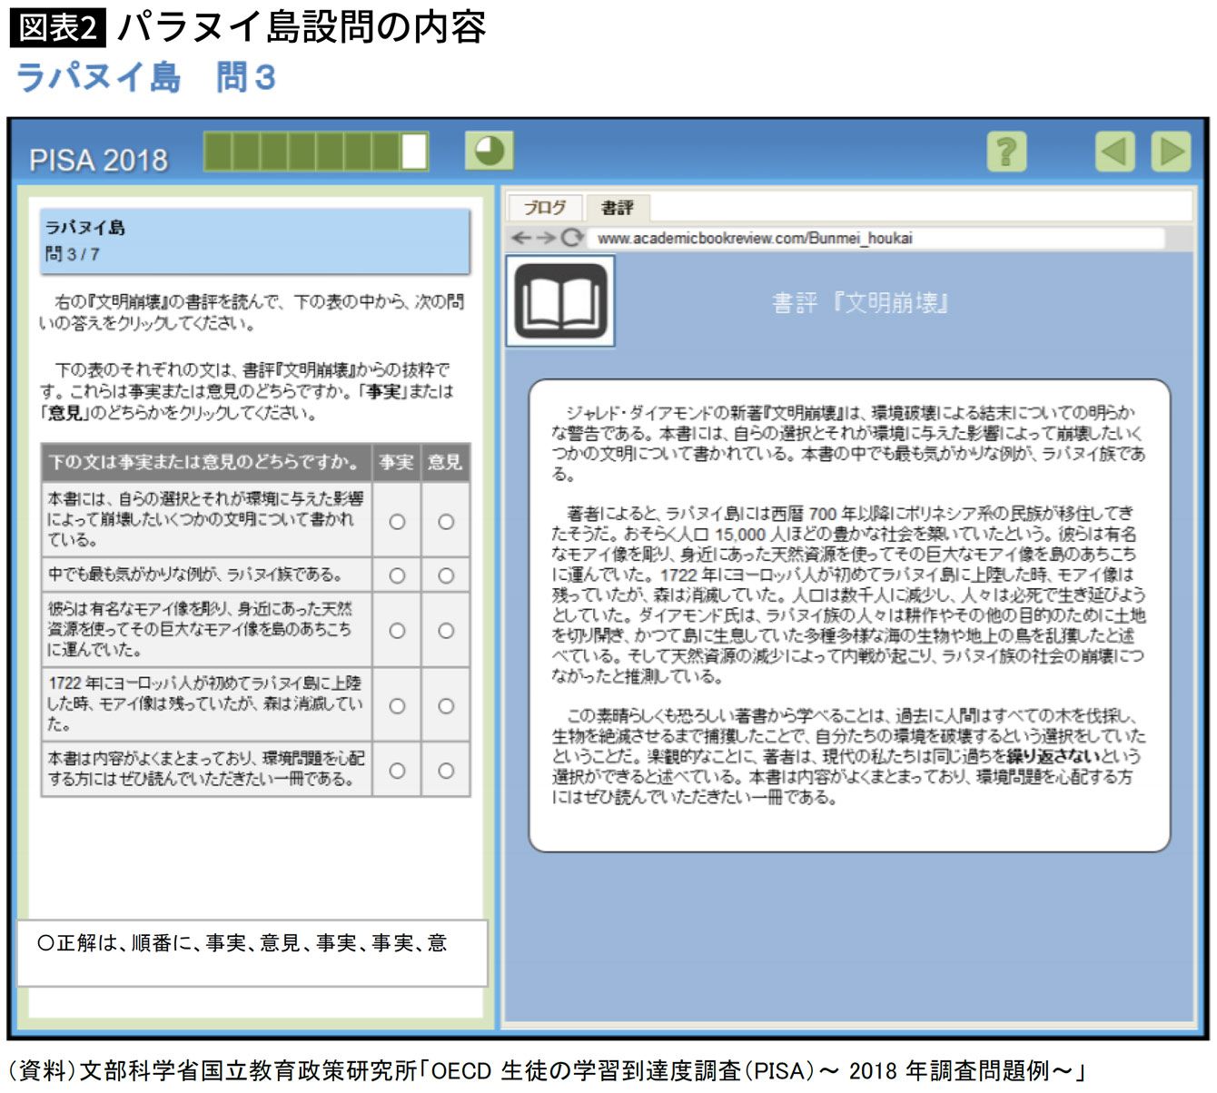Viewport: 1217px width, 1093px height.
Task: Choose 意見 for the last statement
Action: pyautogui.click(x=446, y=771)
